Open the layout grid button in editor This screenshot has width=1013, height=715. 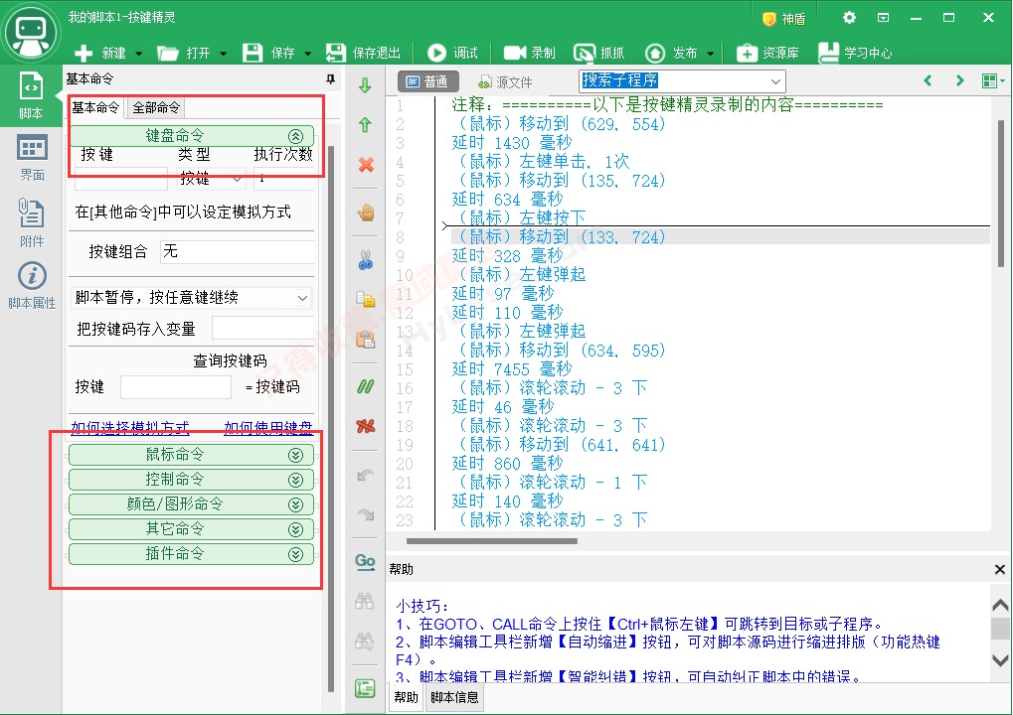point(993,80)
